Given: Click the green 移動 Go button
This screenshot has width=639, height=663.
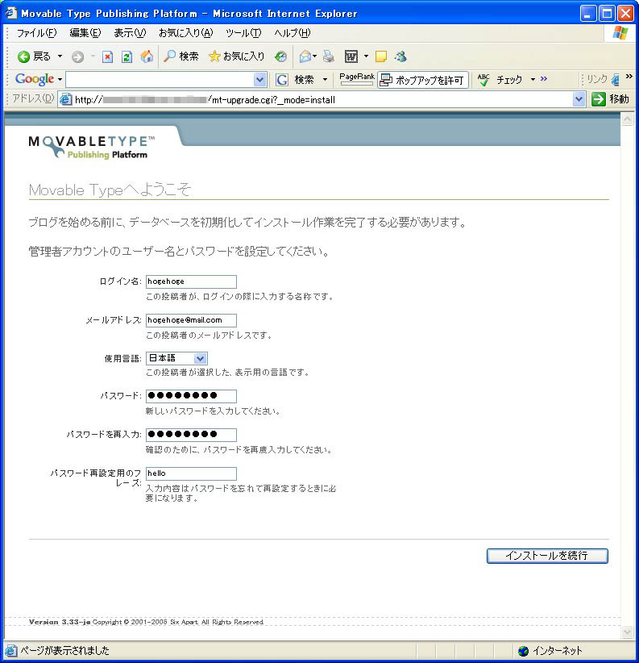Looking at the screenshot, I should (610, 99).
